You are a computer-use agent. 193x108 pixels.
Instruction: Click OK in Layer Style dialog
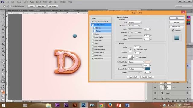177,18
